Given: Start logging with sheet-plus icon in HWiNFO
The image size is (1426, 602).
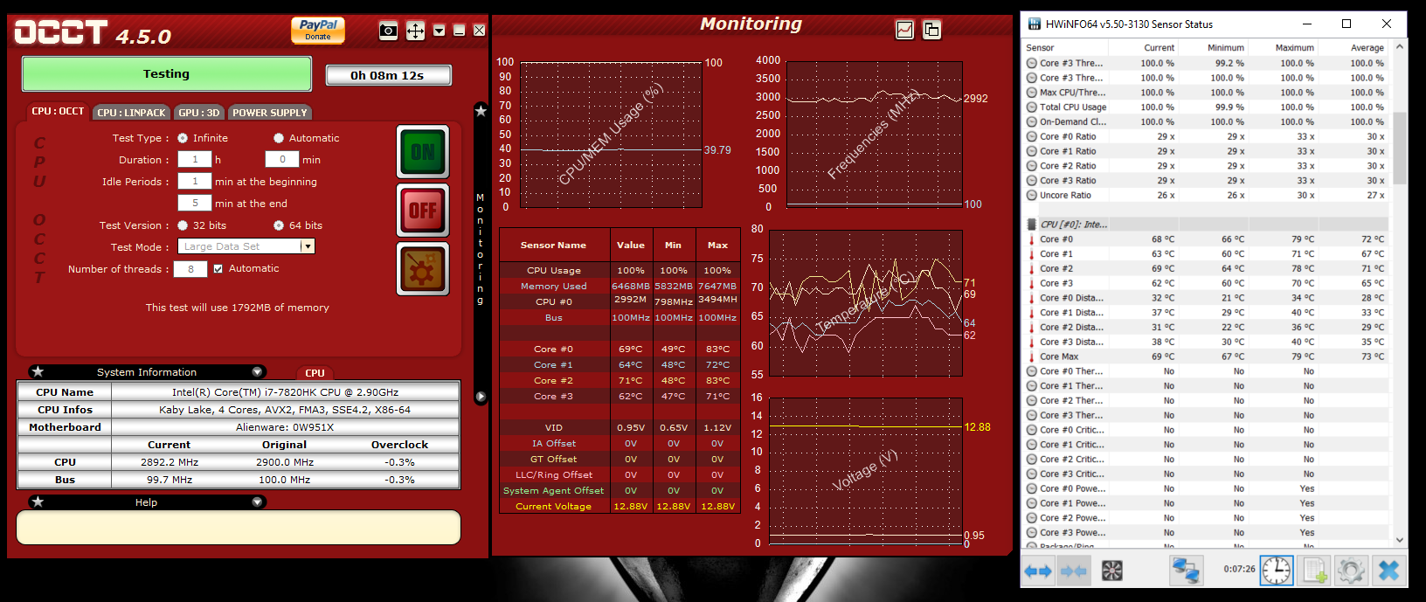Looking at the screenshot, I should (x=1314, y=571).
